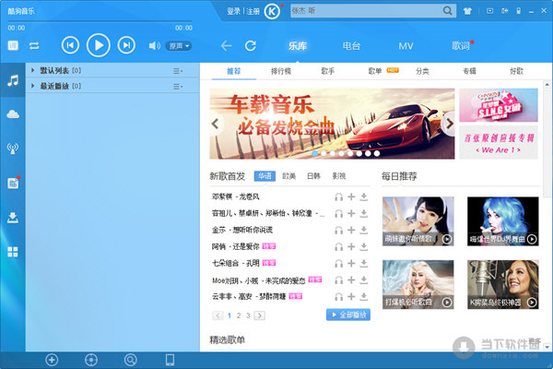This screenshot has width=553, height=369.
Task: Select the 歌单 tab
Action: [x=375, y=71]
